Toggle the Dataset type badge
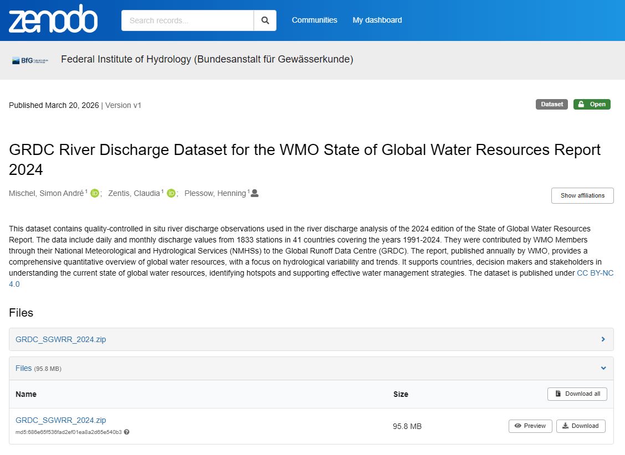 click(x=551, y=104)
